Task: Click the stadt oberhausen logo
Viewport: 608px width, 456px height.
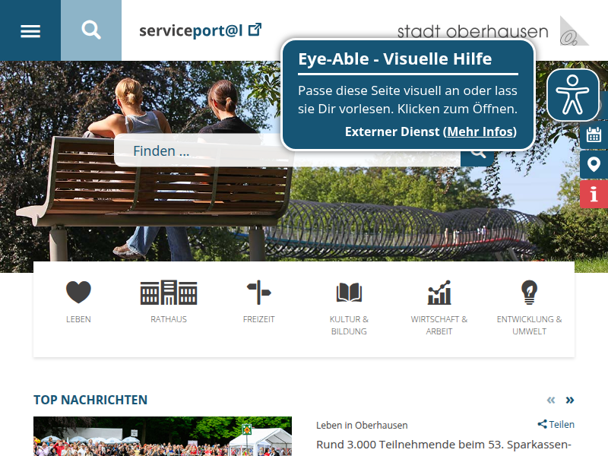Action: click(x=492, y=31)
